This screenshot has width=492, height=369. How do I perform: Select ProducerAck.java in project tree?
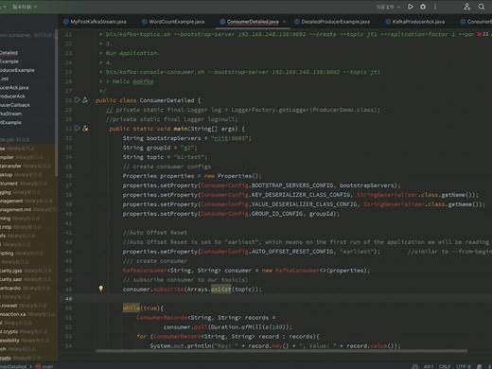pos(14,88)
